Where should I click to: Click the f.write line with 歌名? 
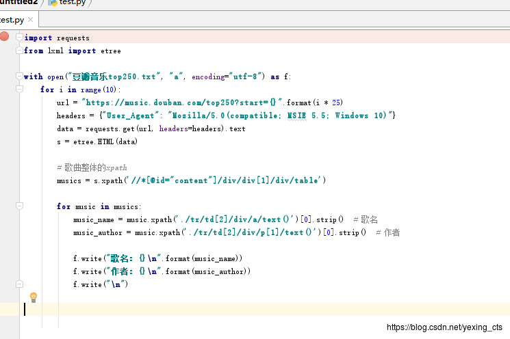[x=157, y=258]
